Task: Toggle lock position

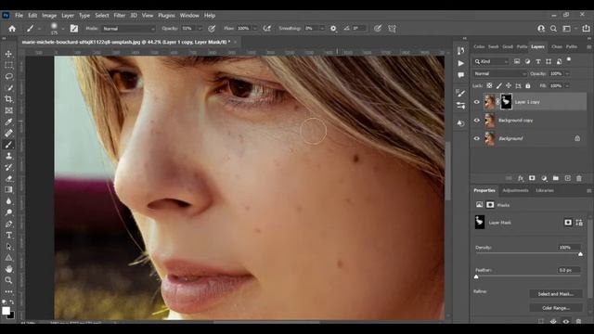Action: click(509, 86)
